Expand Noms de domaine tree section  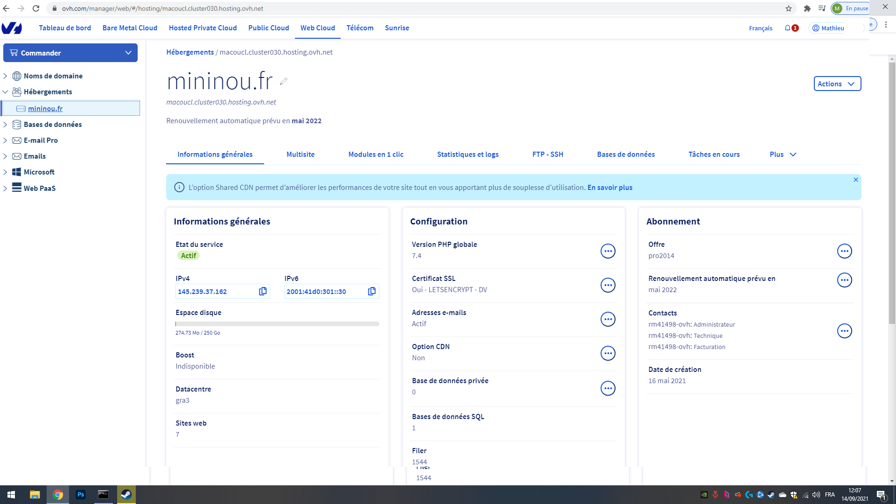point(5,76)
